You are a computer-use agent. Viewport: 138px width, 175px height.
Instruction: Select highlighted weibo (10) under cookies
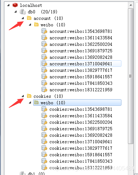click(x=77, y=102)
